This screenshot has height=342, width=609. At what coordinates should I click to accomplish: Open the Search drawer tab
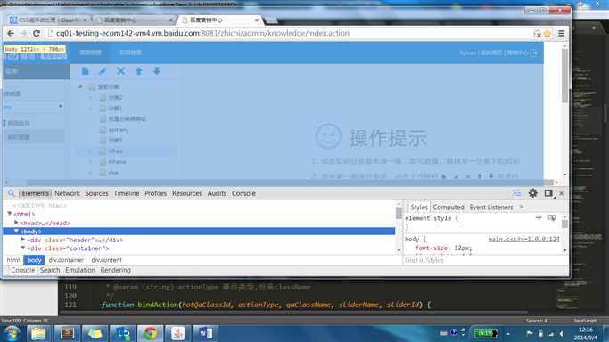coord(50,270)
